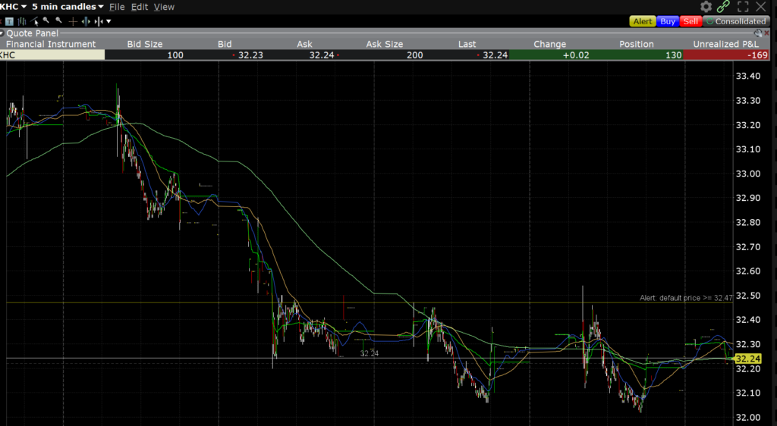Click the alert price line label at 32.47
This screenshot has width=777, height=426.
coord(706,298)
